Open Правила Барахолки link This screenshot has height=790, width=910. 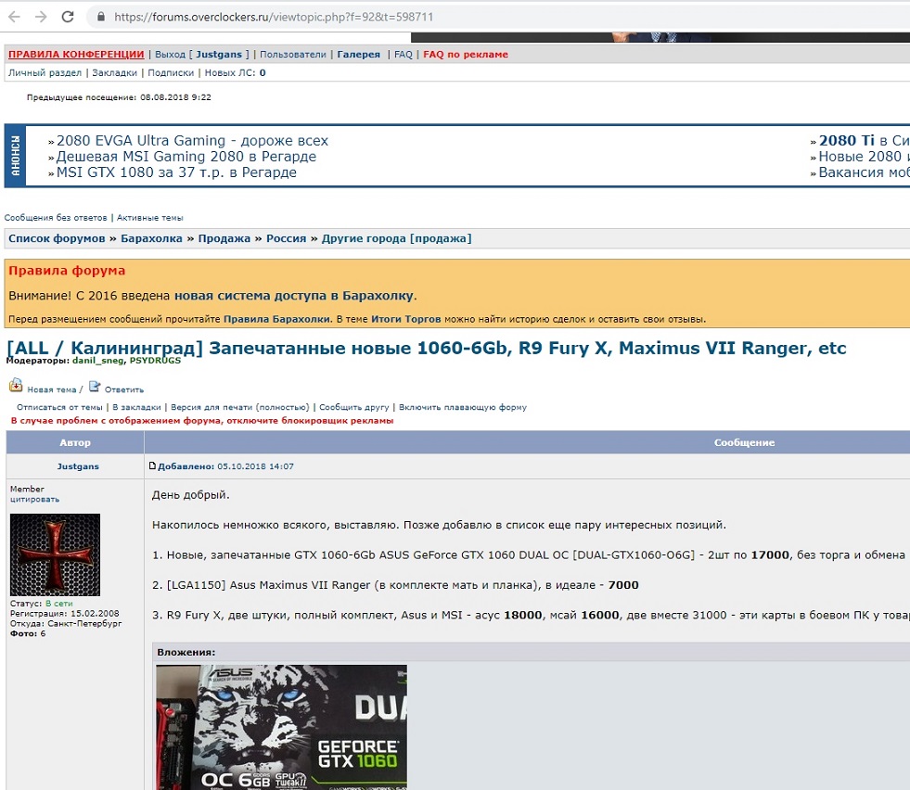pos(276,319)
